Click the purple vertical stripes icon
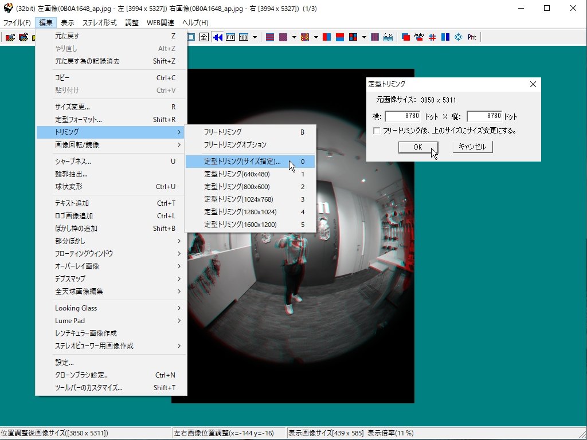 (375, 37)
